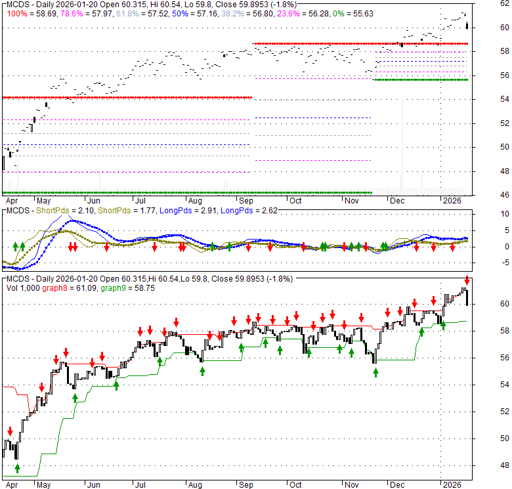The image size is (512, 489).
Task: Click green up arrow below early August low
Action: tap(202, 371)
